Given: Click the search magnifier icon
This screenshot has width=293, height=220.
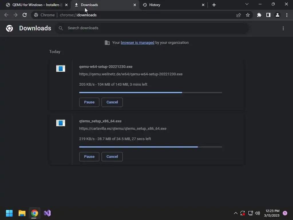Looking at the screenshot, I should point(61,28).
